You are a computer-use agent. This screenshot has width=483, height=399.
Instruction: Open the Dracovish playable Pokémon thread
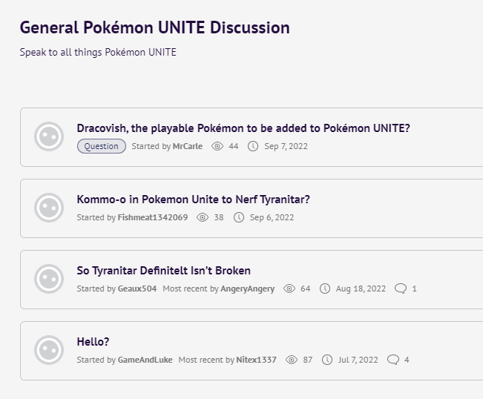243,128
